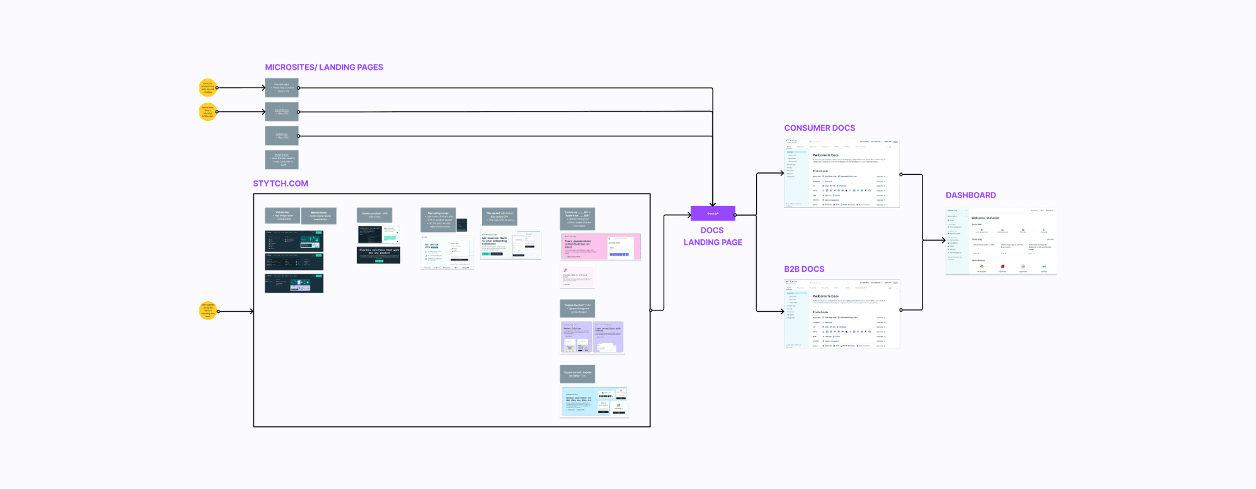Open the light blue "who they say" screenshot
Viewport: 1256px width, 489px height.
(x=594, y=402)
